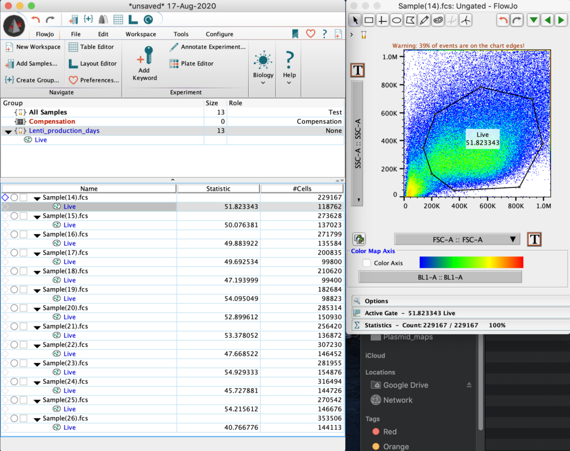Select the Polygon gate tool
The image size is (570, 451).
tap(410, 20)
